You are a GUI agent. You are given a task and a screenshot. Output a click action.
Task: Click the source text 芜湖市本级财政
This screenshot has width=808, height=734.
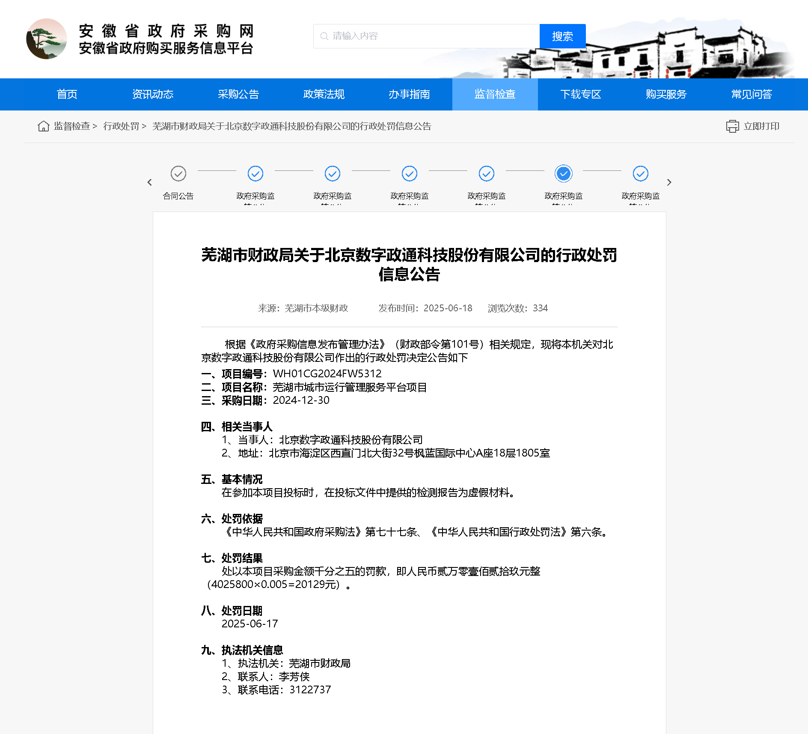click(316, 308)
